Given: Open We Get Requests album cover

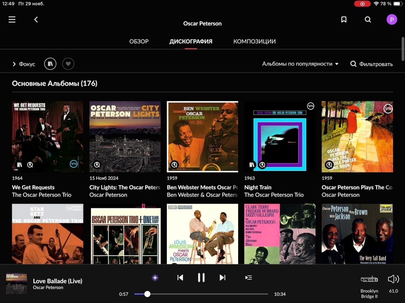Looking at the screenshot, I should coord(47,137).
